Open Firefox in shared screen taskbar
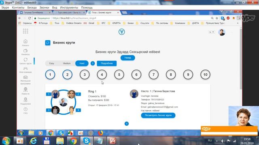The width and height of the screenshot is (259, 145). pos(100,133)
